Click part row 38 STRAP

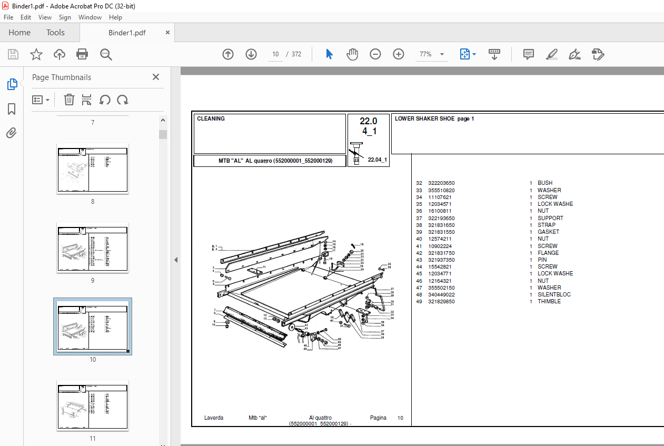(x=486, y=225)
